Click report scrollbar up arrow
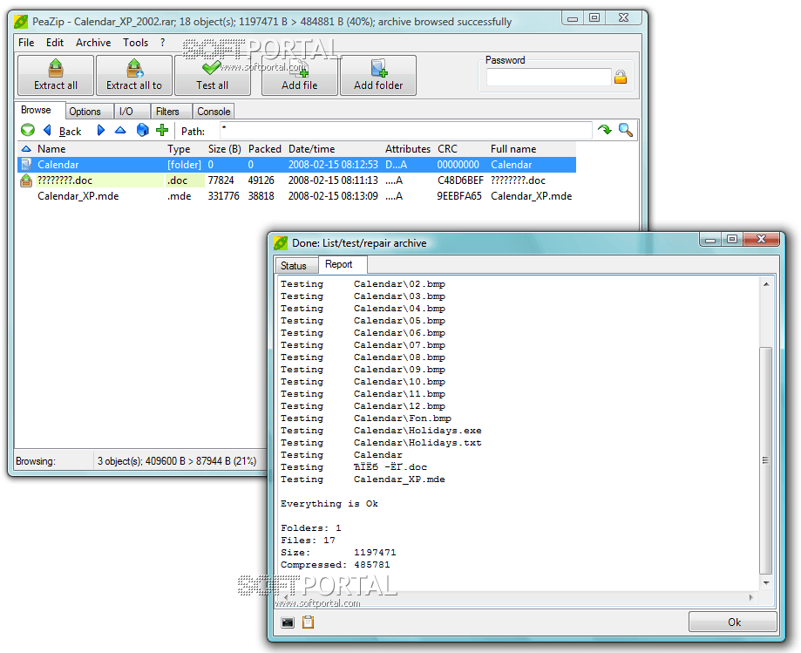The width and height of the screenshot is (801, 653). [x=766, y=283]
